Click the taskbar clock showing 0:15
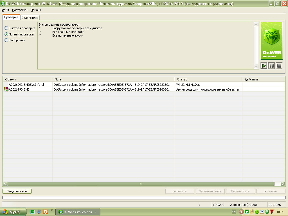This screenshot has height=216, width=288. pyautogui.click(x=280, y=212)
